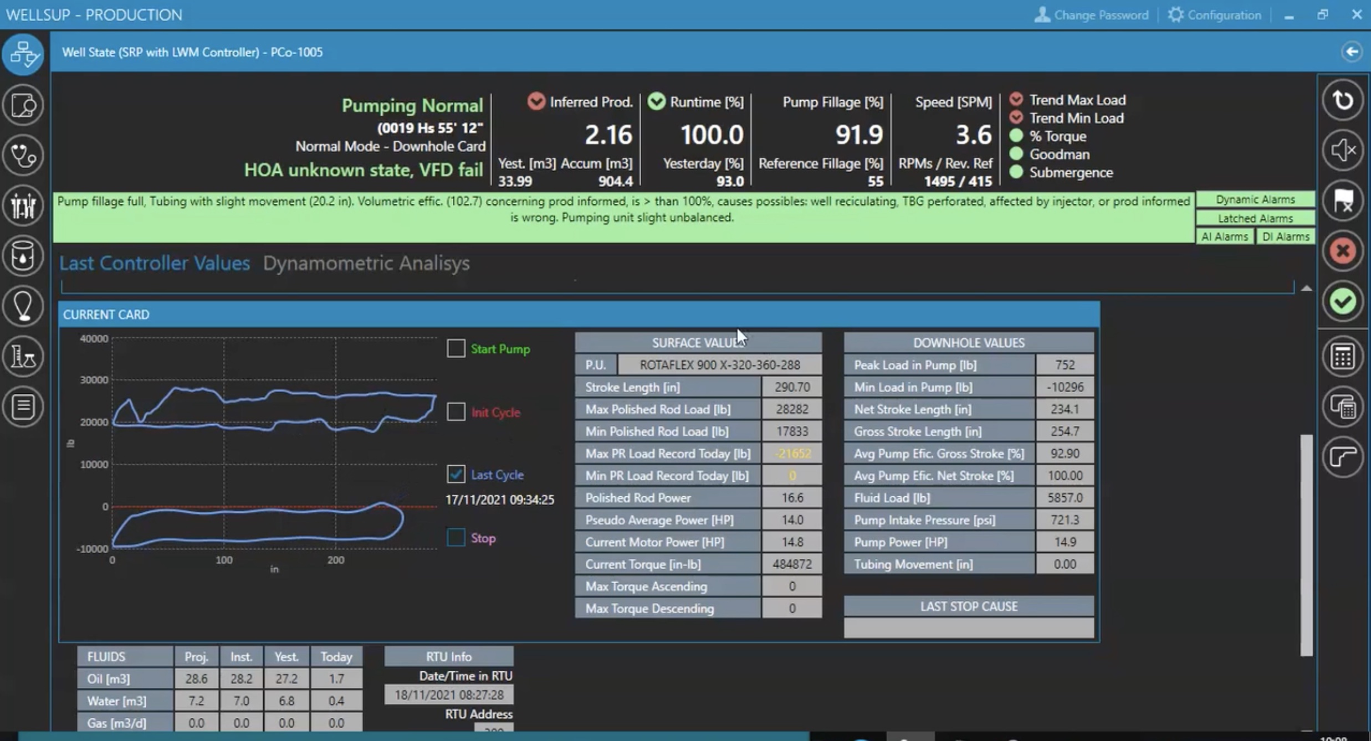Screen dimensions: 1371x741
Task: Click the Polished Rod Power value 16.6
Action: [792, 498]
